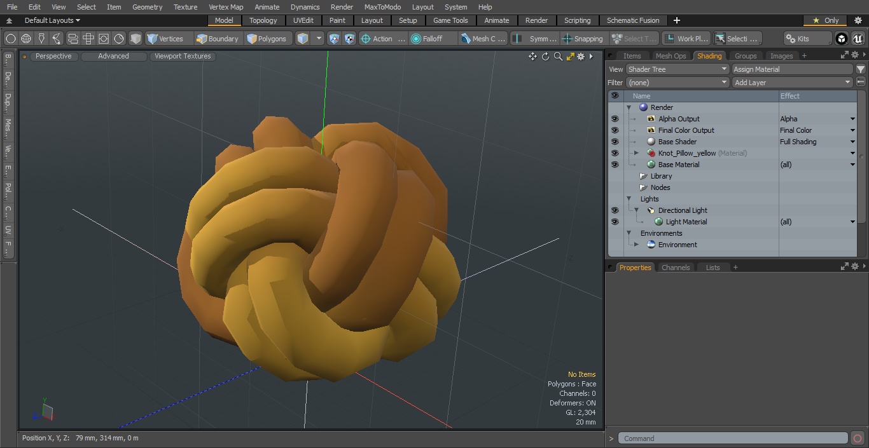Open the Default Layouts dropdown
Screen dimensions: 869x448
click(52, 20)
